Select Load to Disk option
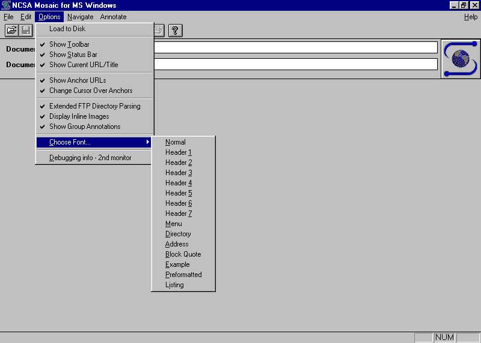The width and height of the screenshot is (481, 343). [x=94, y=29]
